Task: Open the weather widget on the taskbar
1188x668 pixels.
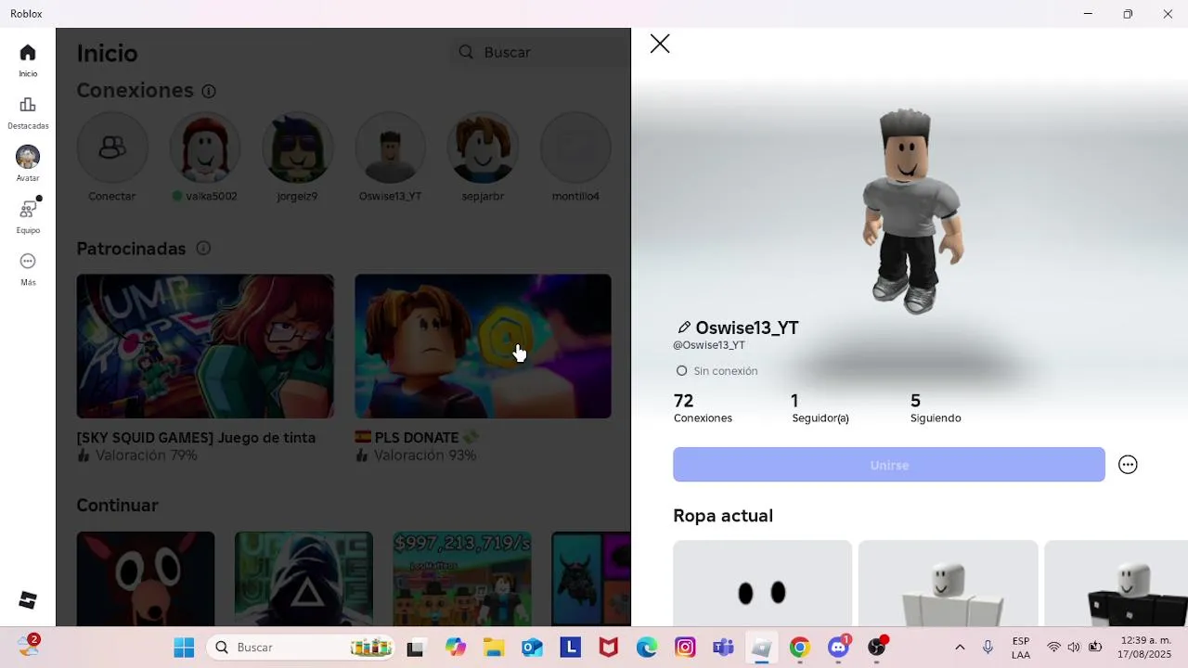Action: [28, 645]
